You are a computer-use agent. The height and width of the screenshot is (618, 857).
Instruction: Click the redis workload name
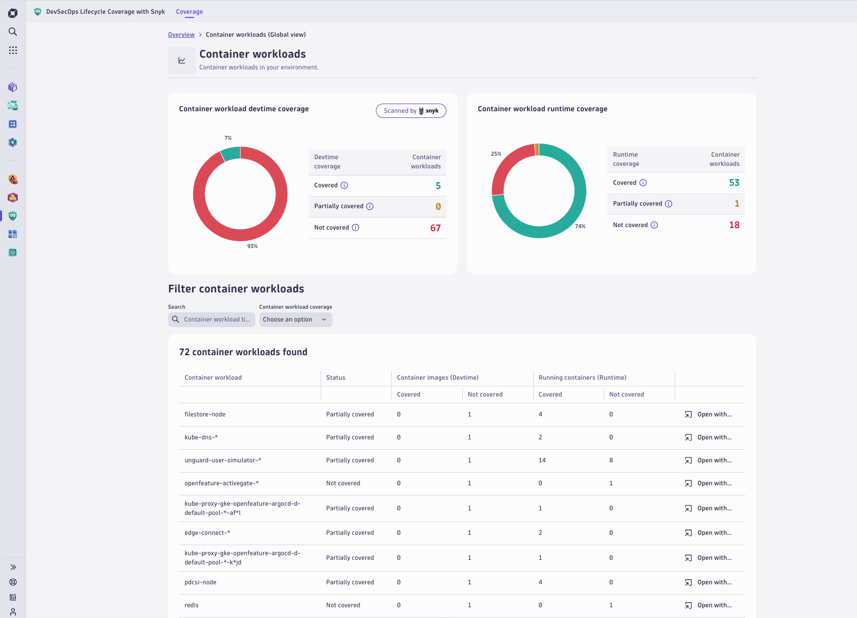coord(192,605)
